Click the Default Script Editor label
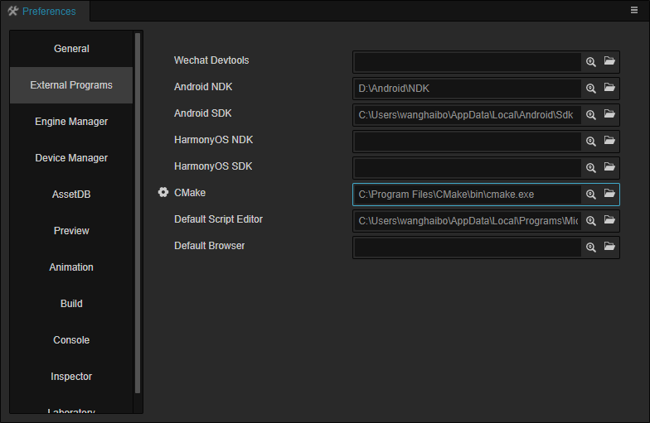The image size is (650, 423). pyautogui.click(x=219, y=219)
